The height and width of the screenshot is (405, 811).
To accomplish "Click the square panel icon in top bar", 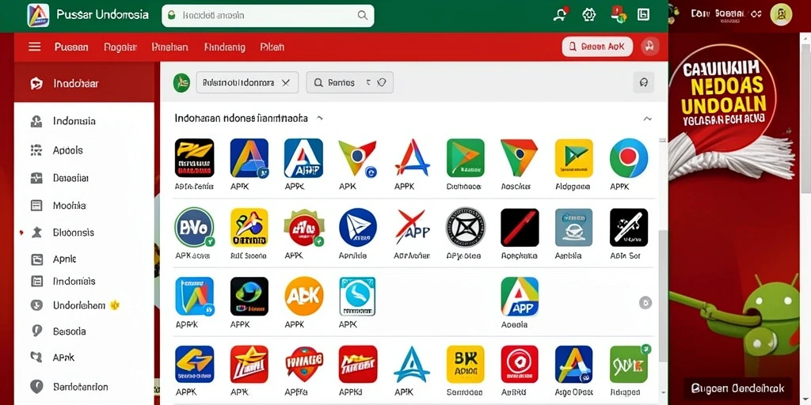I will (643, 14).
